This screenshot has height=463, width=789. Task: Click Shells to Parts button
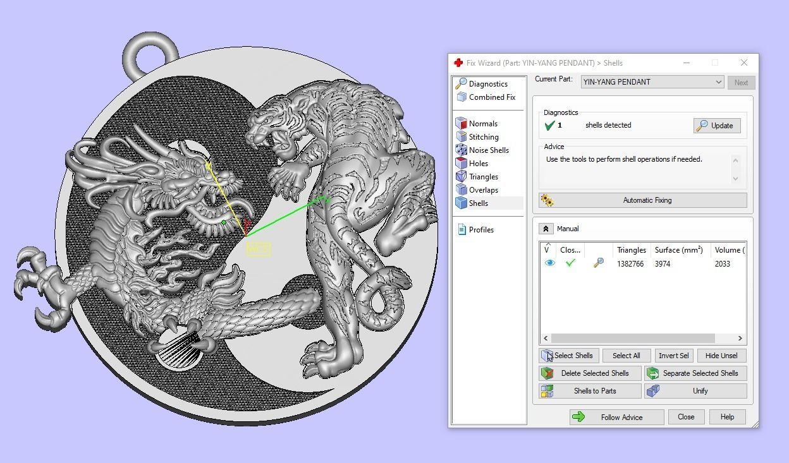click(590, 391)
